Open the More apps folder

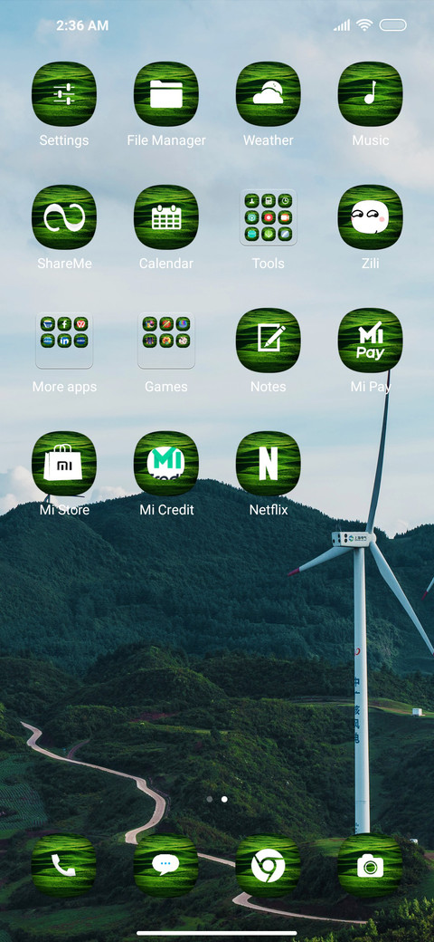(64, 340)
